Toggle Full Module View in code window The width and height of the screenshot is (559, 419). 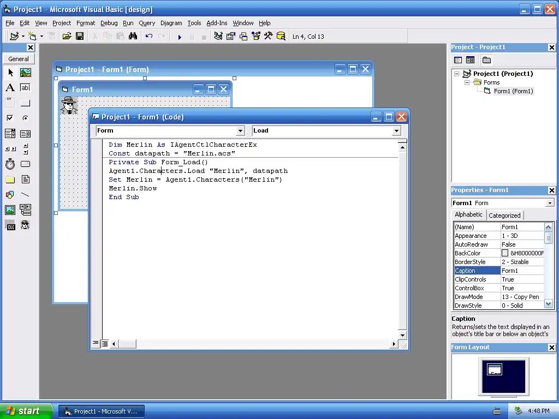(x=105, y=344)
